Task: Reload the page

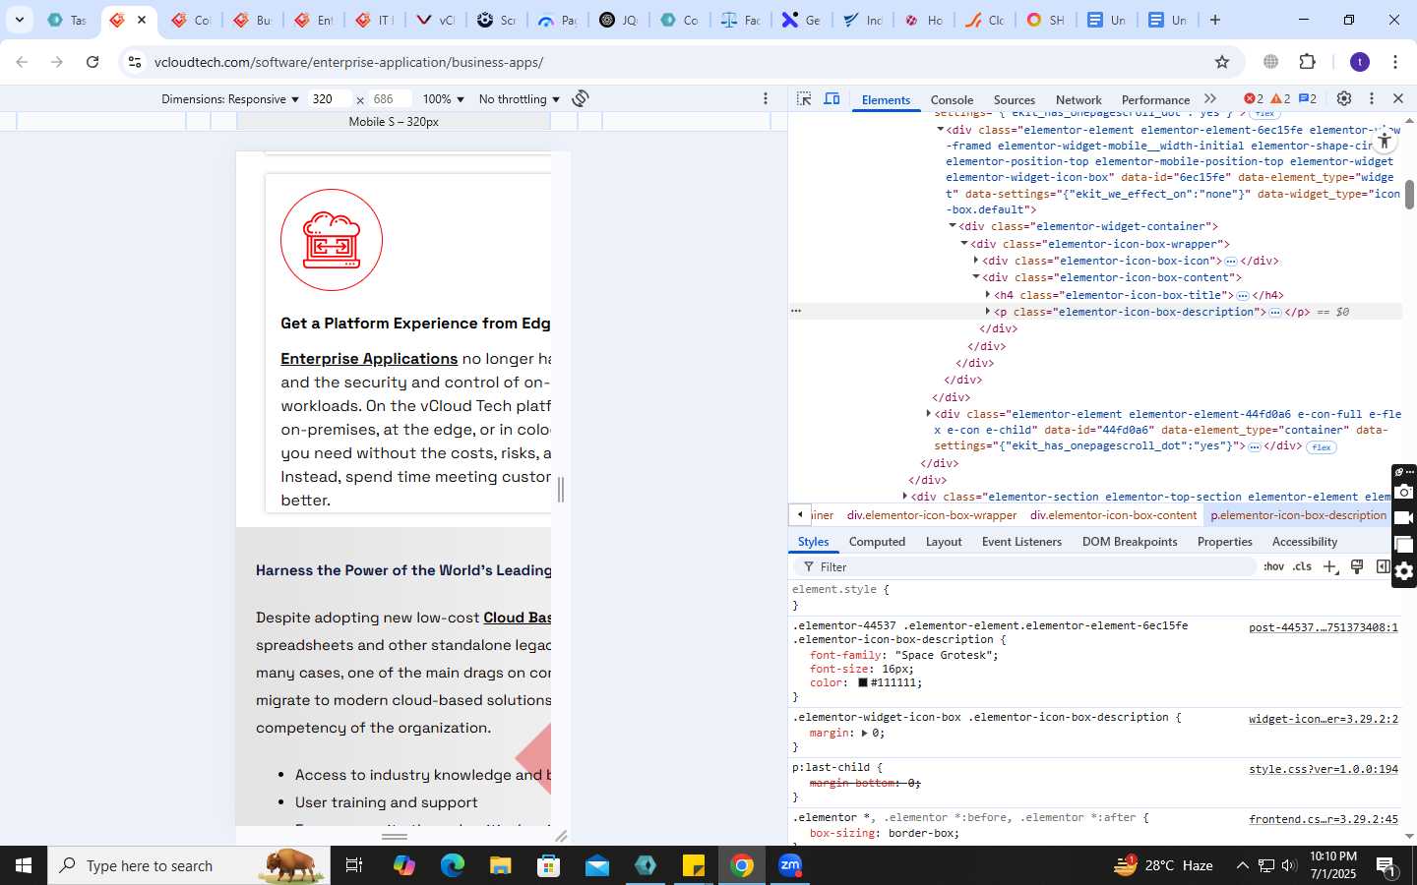Action: [x=92, y=62]
